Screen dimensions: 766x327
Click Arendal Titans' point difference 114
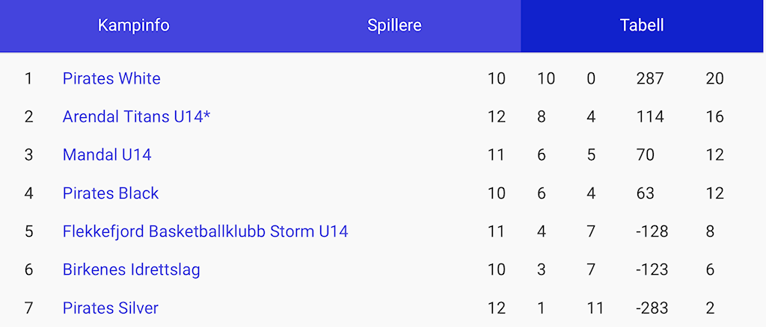[x=649, y=116]
